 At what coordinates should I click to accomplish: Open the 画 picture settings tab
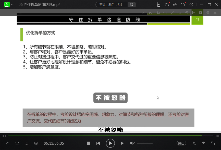[x=201, y=13]
